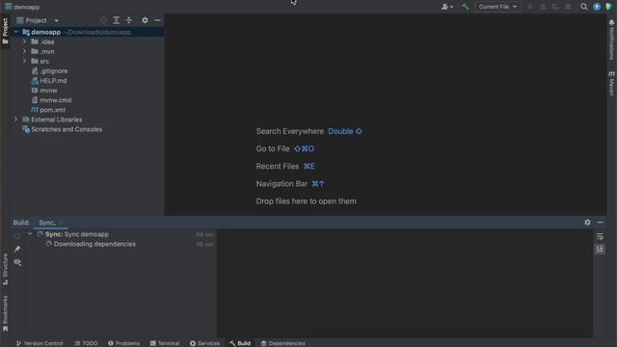The image size is (617, 347).
Task: Select Scratches and Consoles
Action: point(67,129)
